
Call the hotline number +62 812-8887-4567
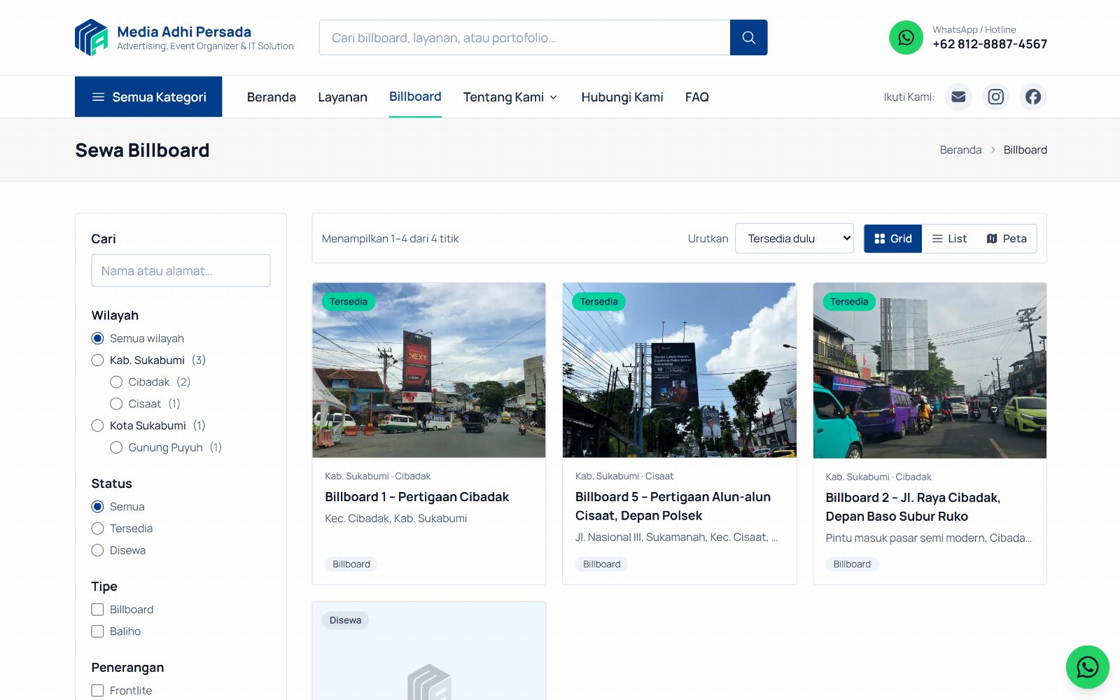[x=990, y=44]
